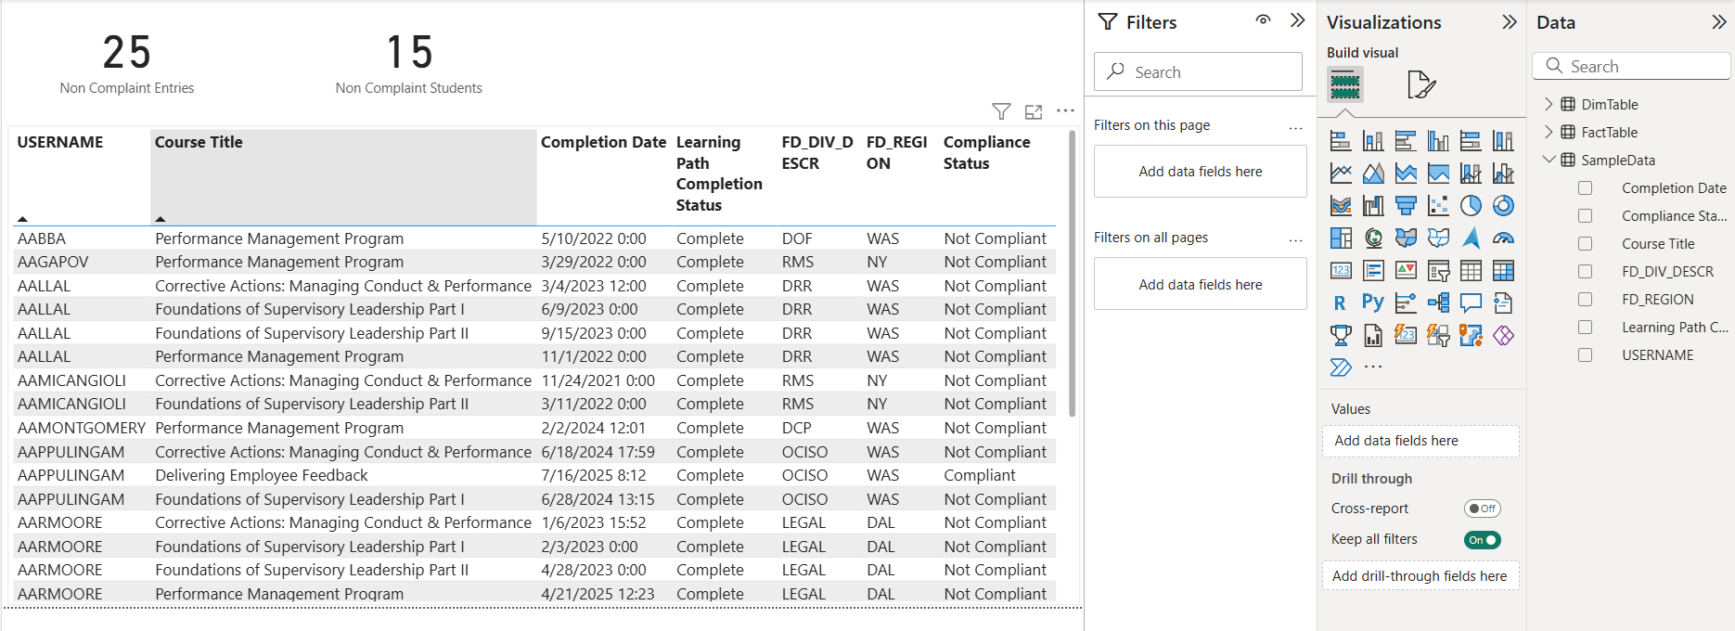Tick the FD_DIV_DESCR field checkbox
Screen dimensions: 1735x631
[1585, 272]
